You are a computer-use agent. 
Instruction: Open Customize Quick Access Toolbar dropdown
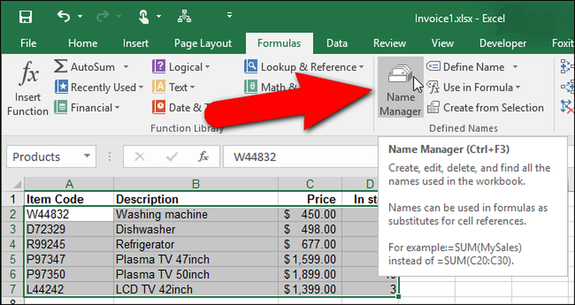[229, 15]
